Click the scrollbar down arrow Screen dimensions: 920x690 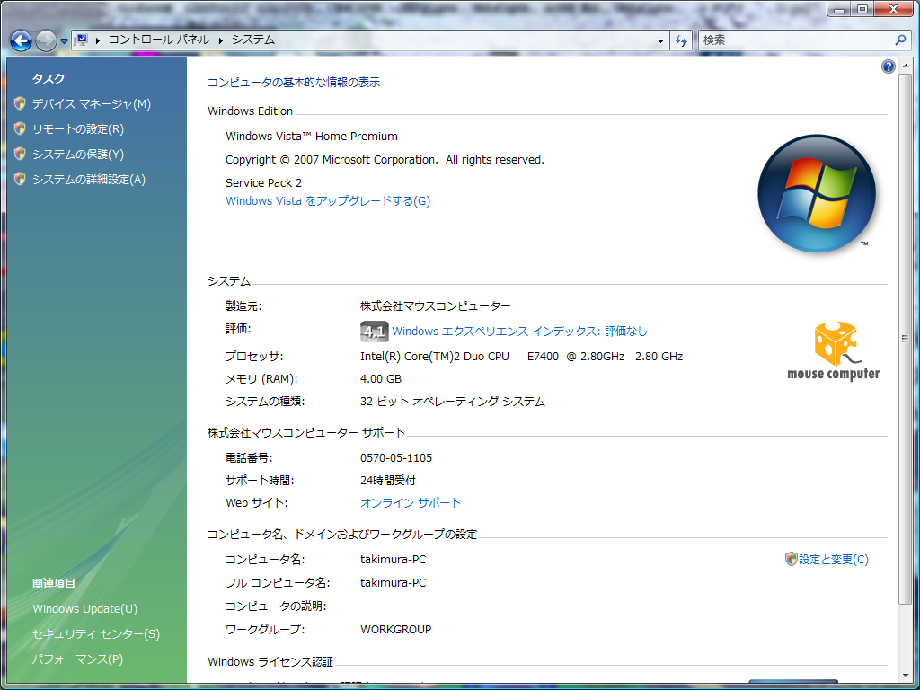click(906, 676)
